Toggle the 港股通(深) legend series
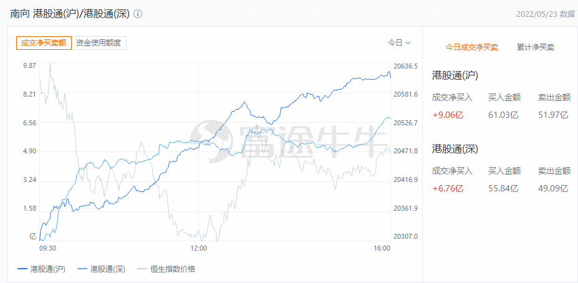578x283 pixels. (101, 269)
